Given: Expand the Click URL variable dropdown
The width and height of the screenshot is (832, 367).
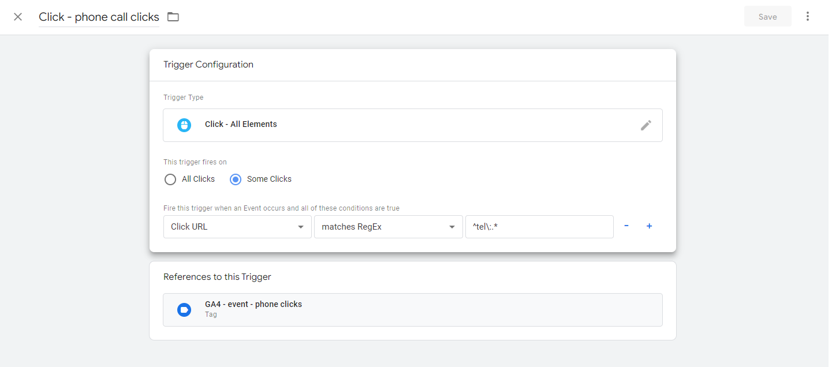Looking at the screenshot, I should pos(237,227).
